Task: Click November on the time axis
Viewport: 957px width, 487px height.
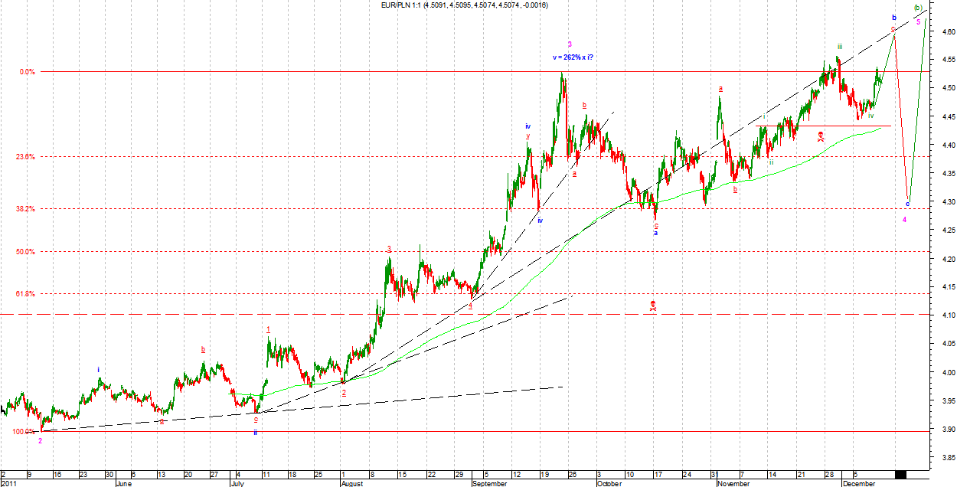Action: [x=733, y=483]
